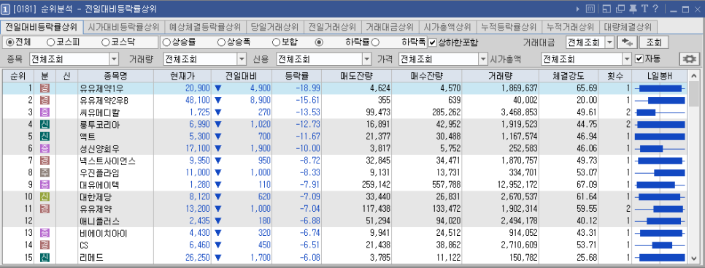Sort by the 현재가 column header

(182, 76)
